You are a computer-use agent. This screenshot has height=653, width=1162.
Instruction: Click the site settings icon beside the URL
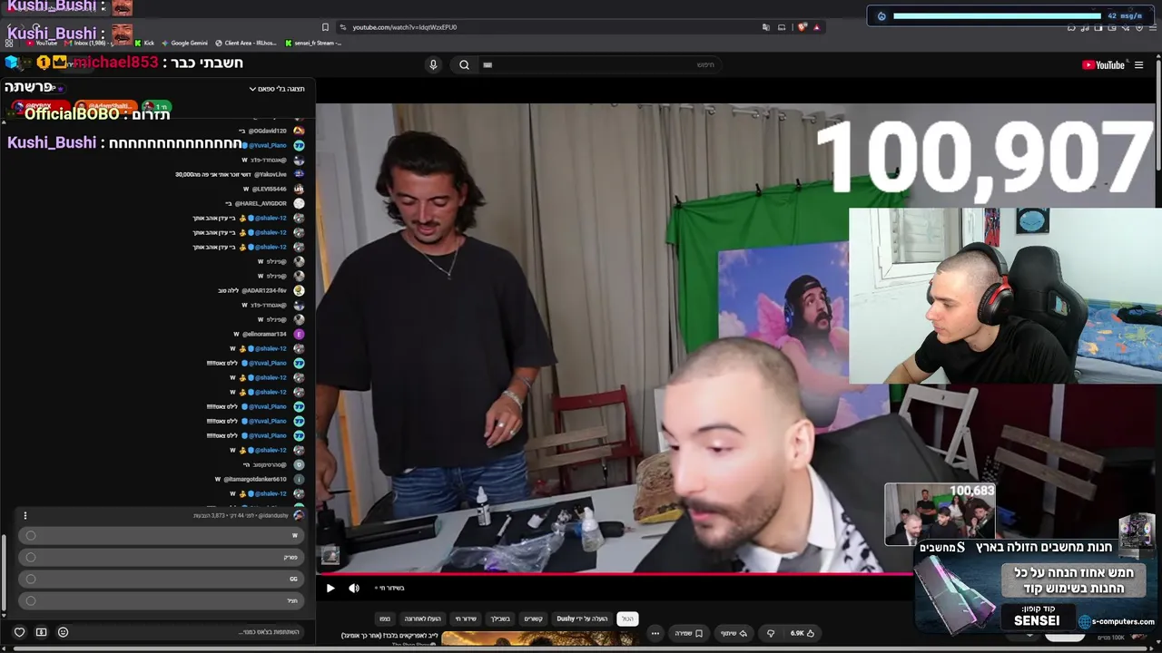coord(342,27)
